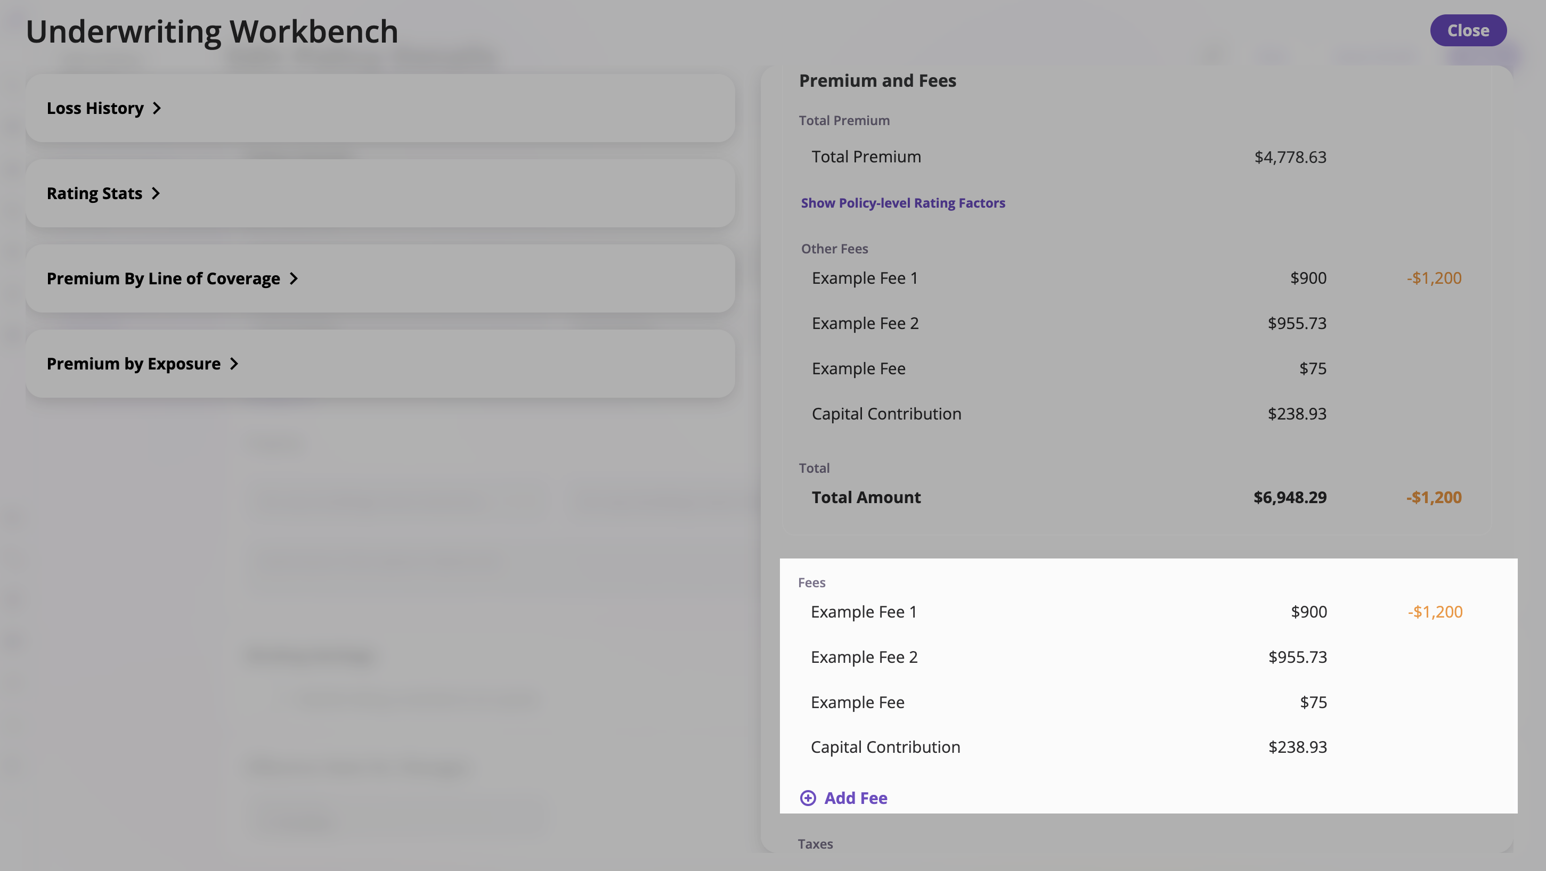Click Total Premium $4,778.63 value
This screenshot has height=871, width=1546.
1290,157
